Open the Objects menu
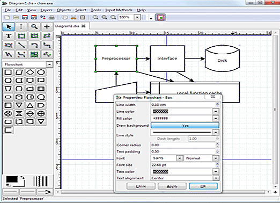 coord(63,10)
